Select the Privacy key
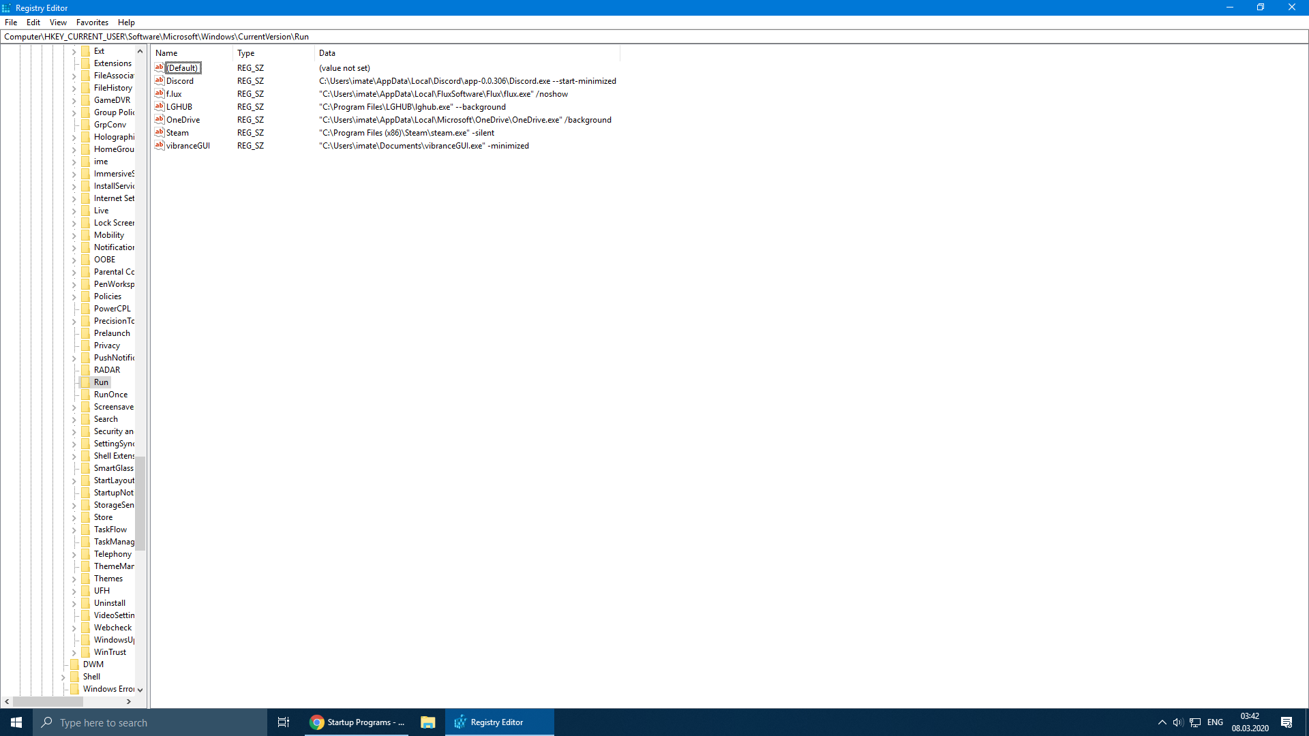Viewport: 1309px width, 736px height. coord(107,346)
